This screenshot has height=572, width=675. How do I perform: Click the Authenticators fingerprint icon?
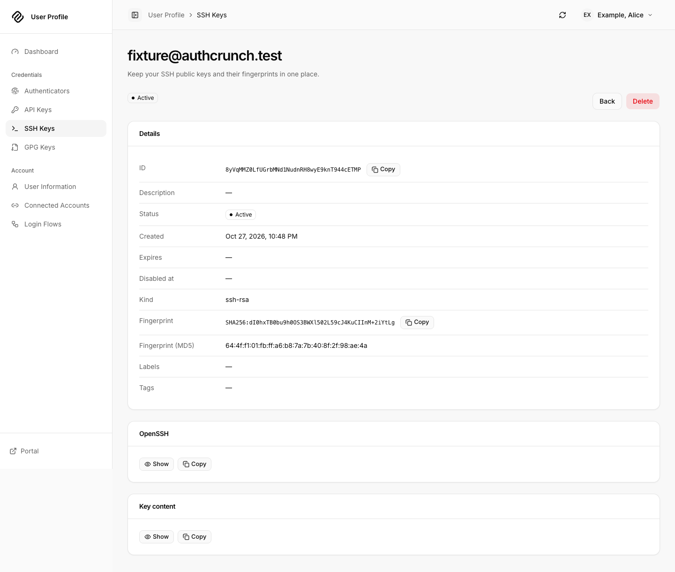(15, 91)
